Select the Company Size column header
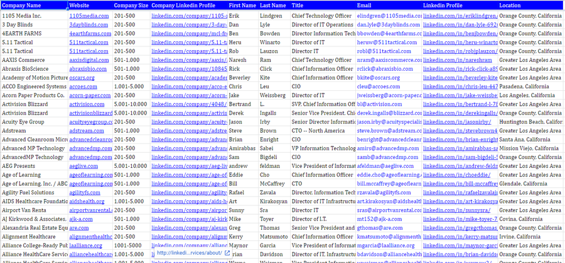Image resolution: width=565 pixels, height=263 pixels. point(131,6)
